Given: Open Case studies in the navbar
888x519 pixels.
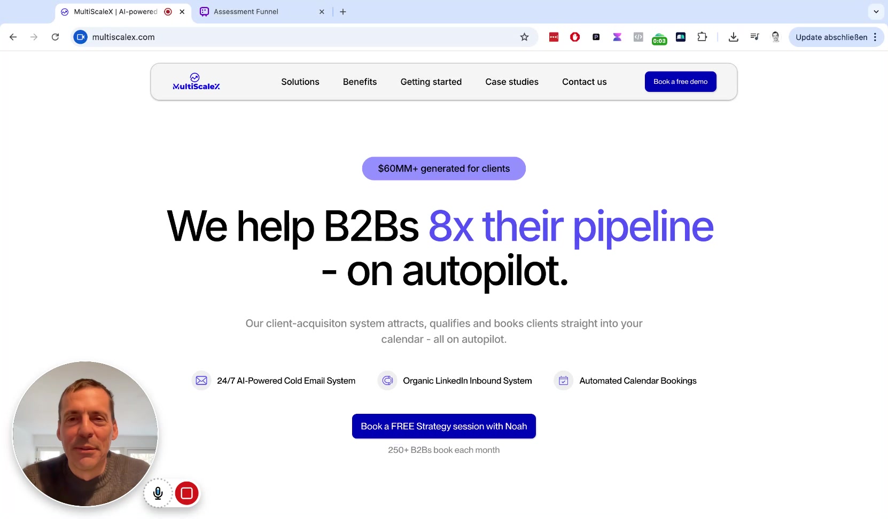Looking at the screenshot, I should click(x=512, y=82).
